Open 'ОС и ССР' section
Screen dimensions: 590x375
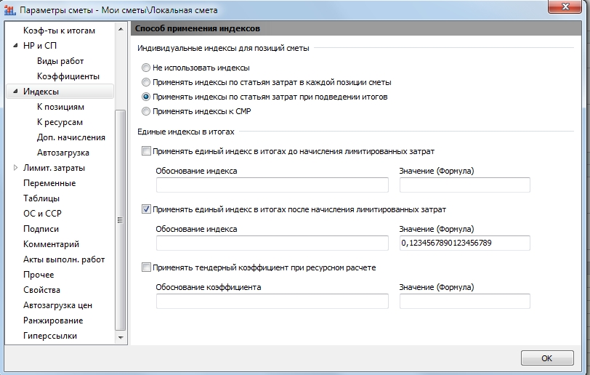click(42, 214)
